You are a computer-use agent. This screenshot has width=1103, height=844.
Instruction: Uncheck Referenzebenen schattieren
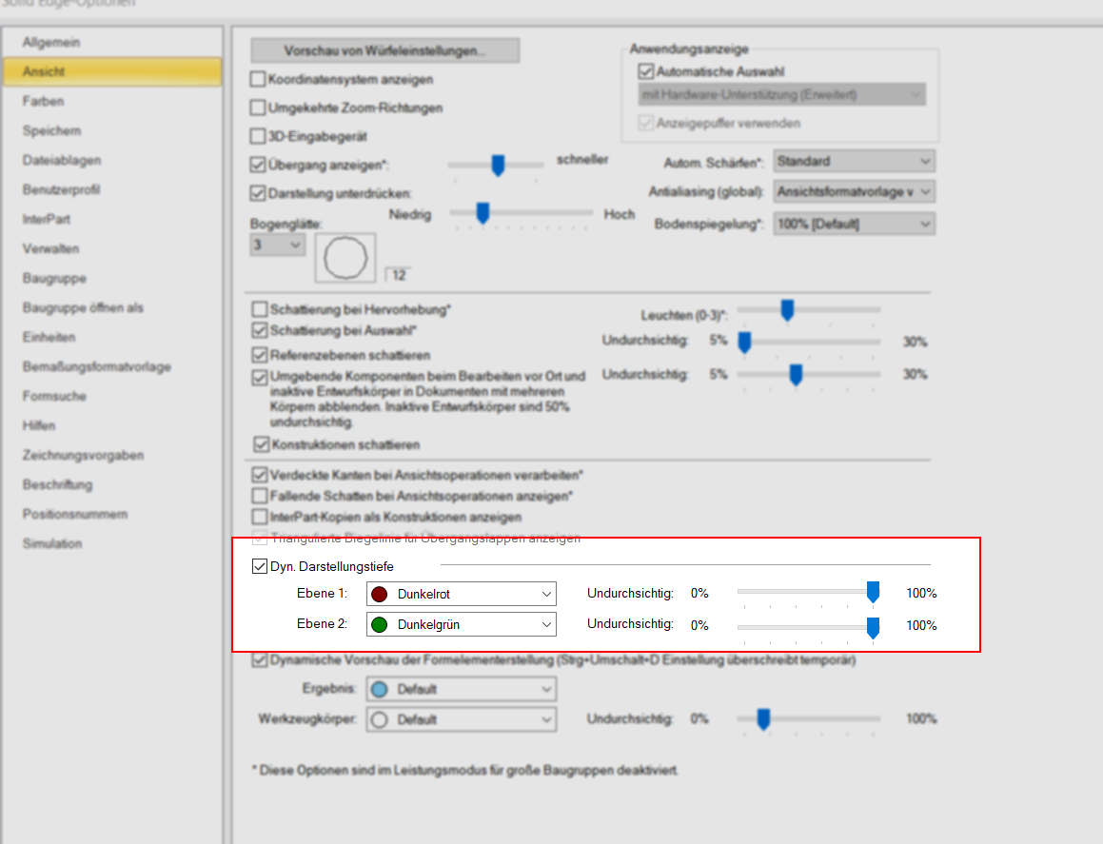pos(260,355)
